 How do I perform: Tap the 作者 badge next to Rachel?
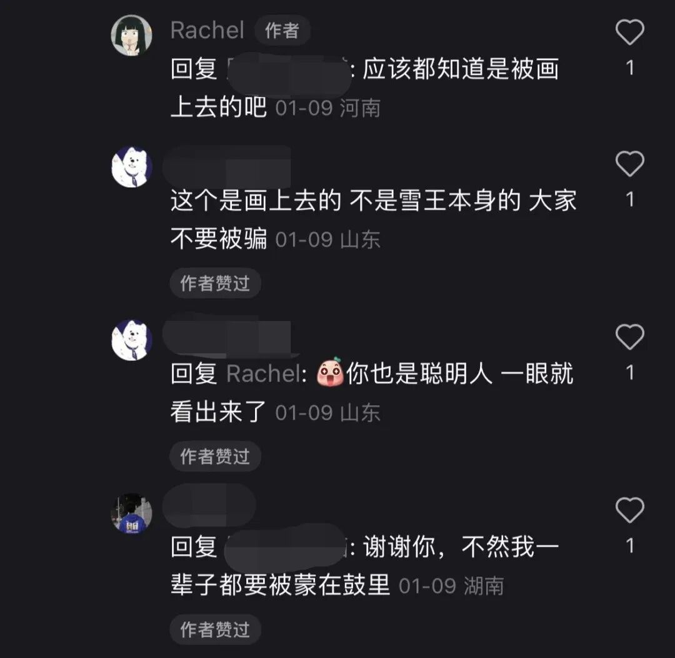[x=282, y=31]
